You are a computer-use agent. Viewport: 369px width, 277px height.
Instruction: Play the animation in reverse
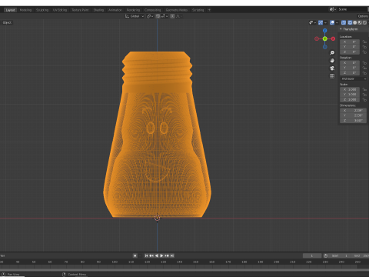(157, 255)
